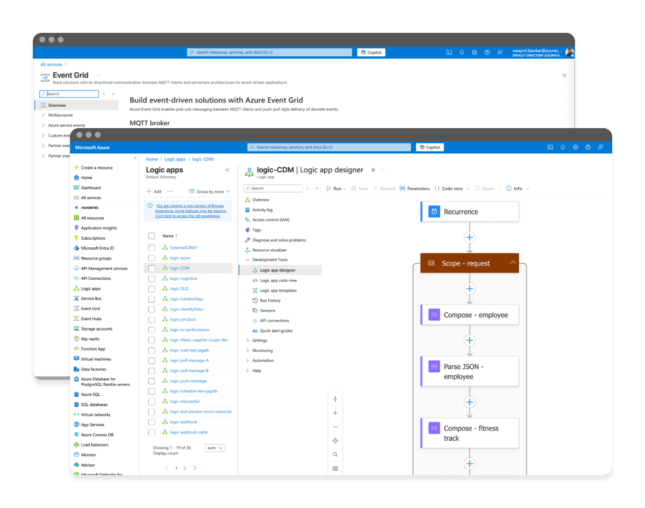This screenshot has width=645, height=508.
Task: Select the pan tool in the canvas toolbar
Action: point(335,441)
